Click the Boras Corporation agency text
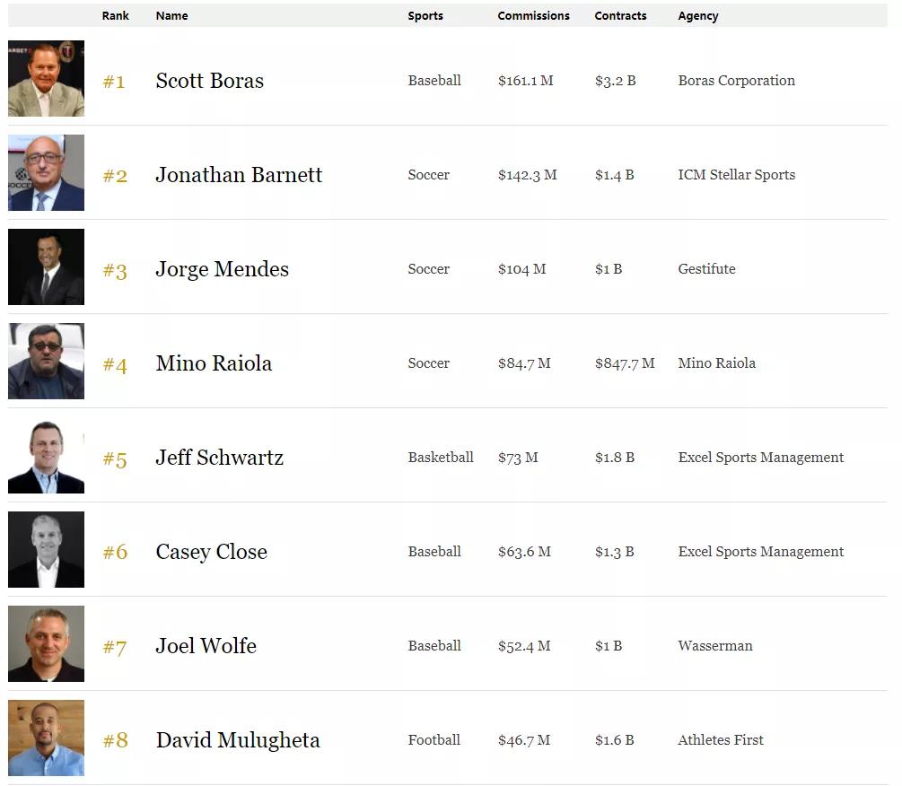The width and height of the screenshot is (902, 786). [736, 81]
